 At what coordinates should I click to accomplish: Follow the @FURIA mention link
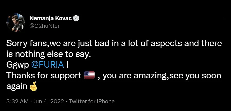(x=48, y=65)
